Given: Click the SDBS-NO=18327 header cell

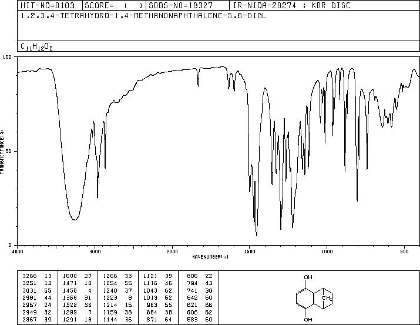Looking at the screenshot, I should tap(188, 5).
